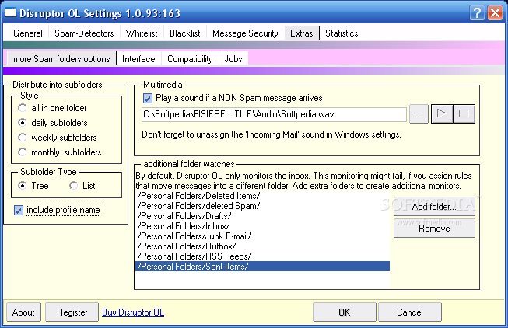Select 'monthly subfolders' option

coord(60,152)
